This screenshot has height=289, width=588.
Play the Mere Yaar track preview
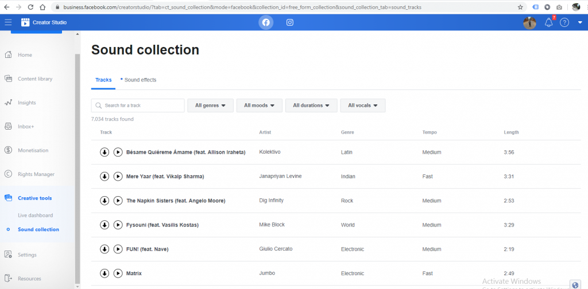coord(118,177)
